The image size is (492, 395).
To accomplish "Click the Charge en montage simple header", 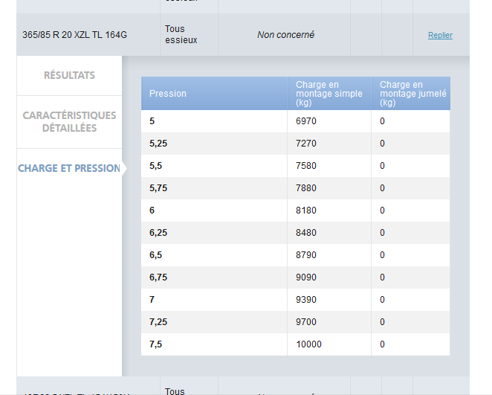I will click(x=328, y=94).
